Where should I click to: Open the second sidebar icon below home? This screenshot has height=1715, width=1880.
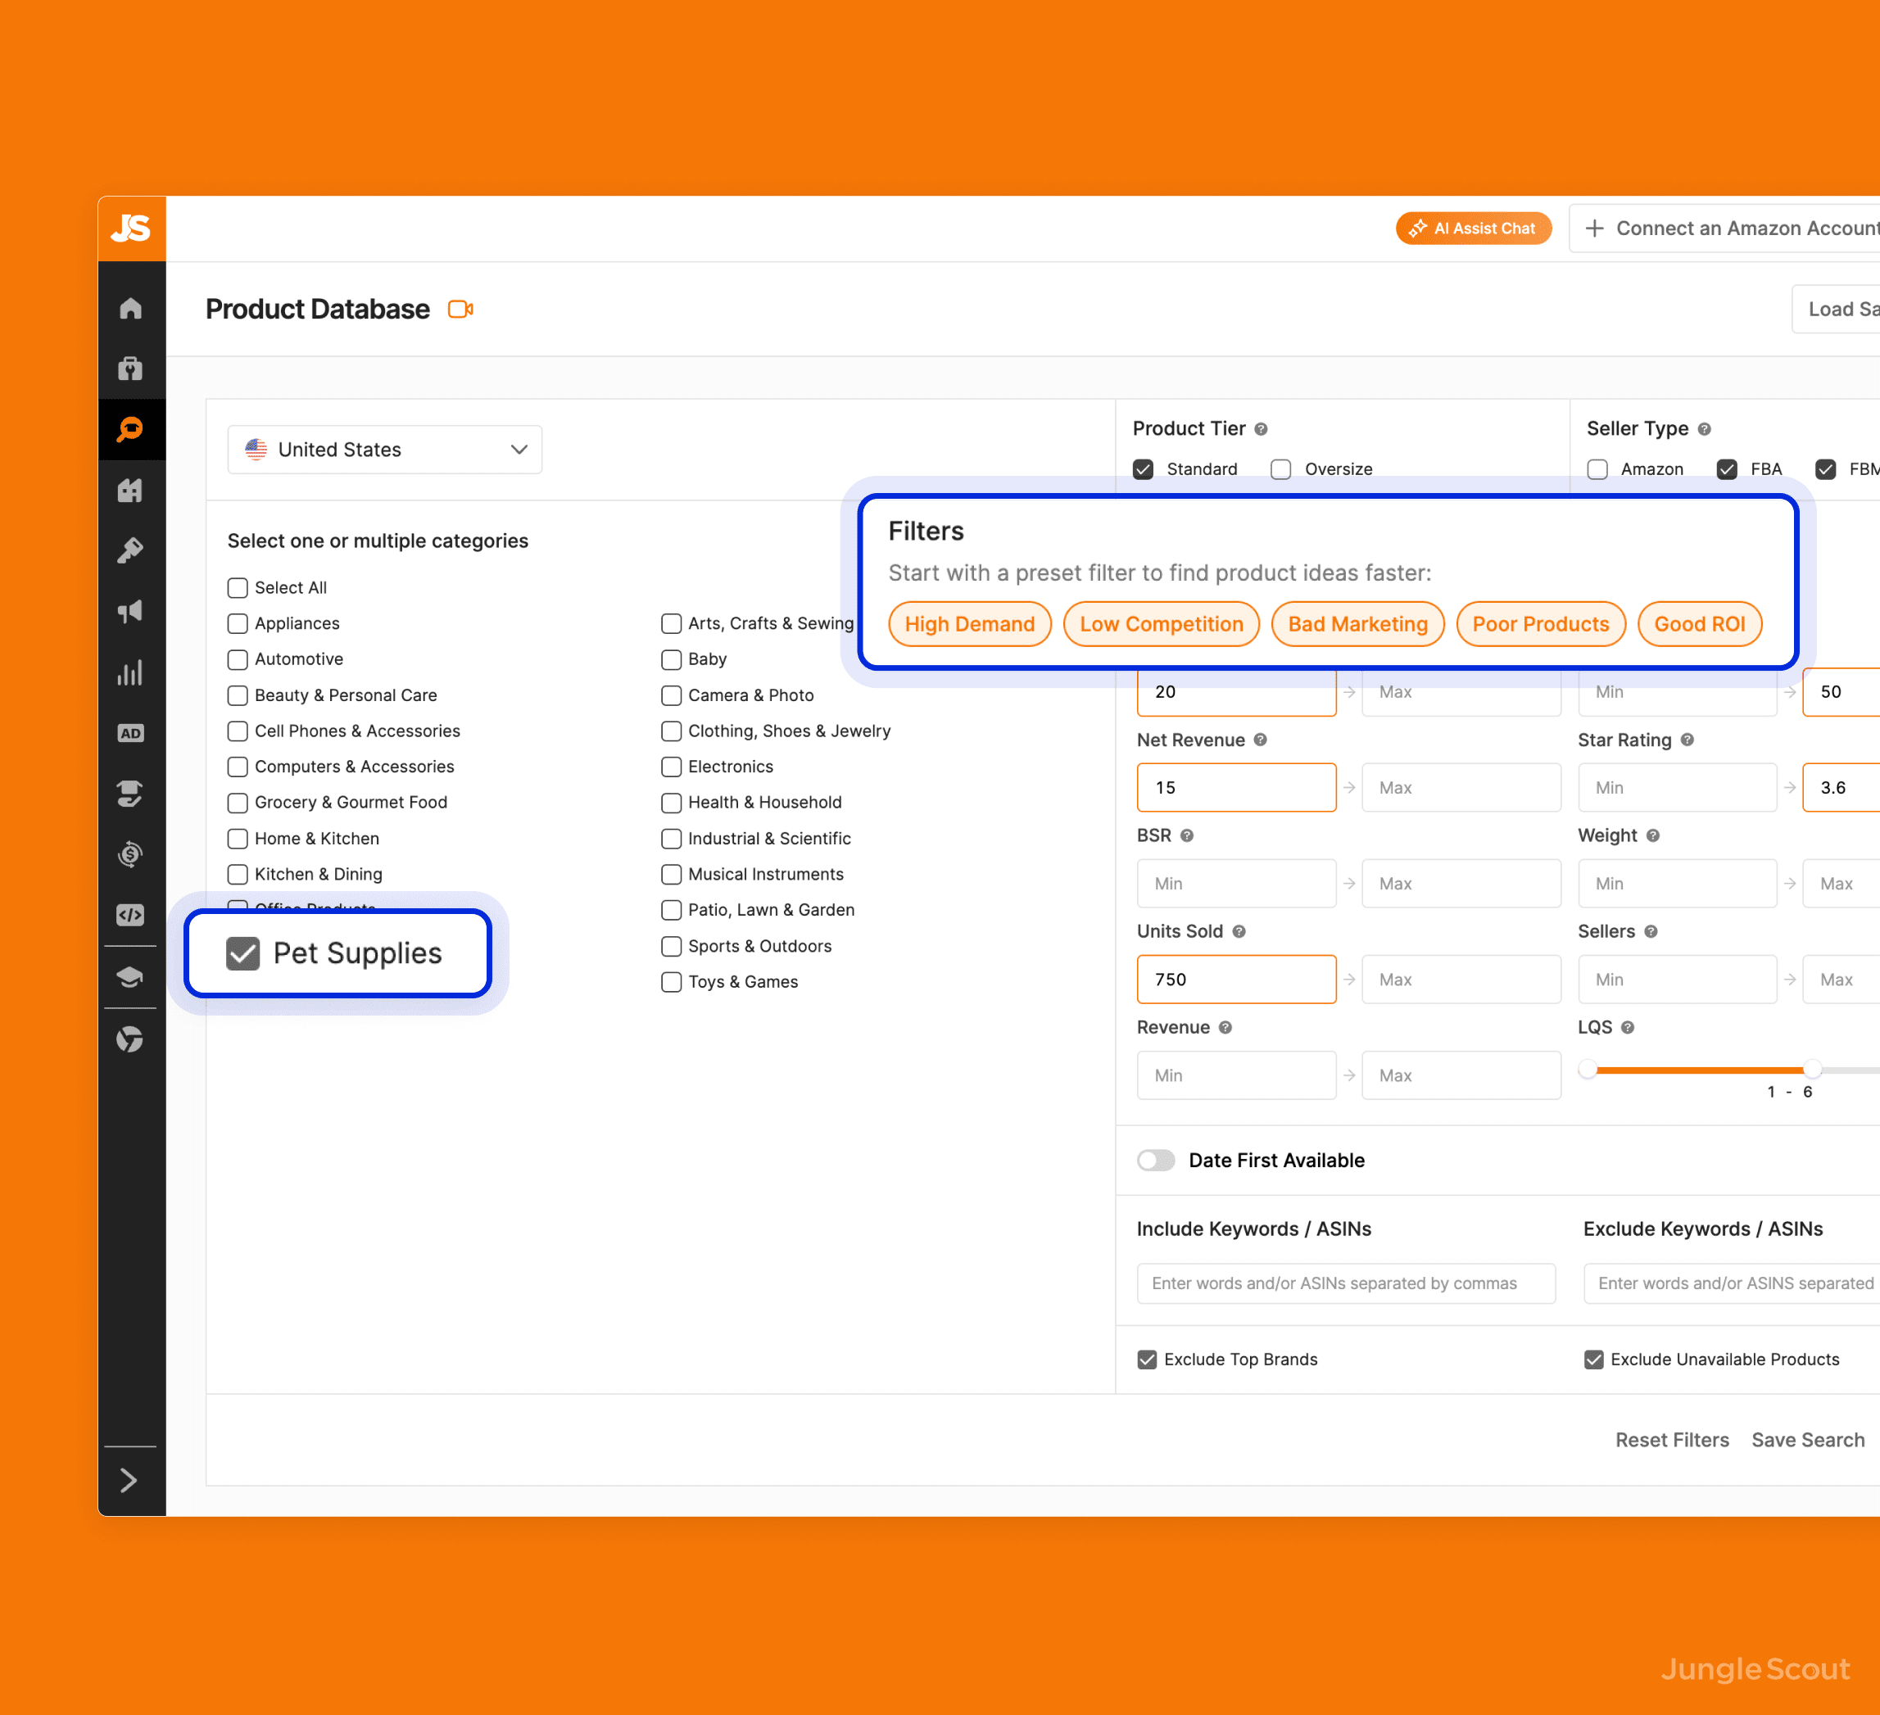130,369
